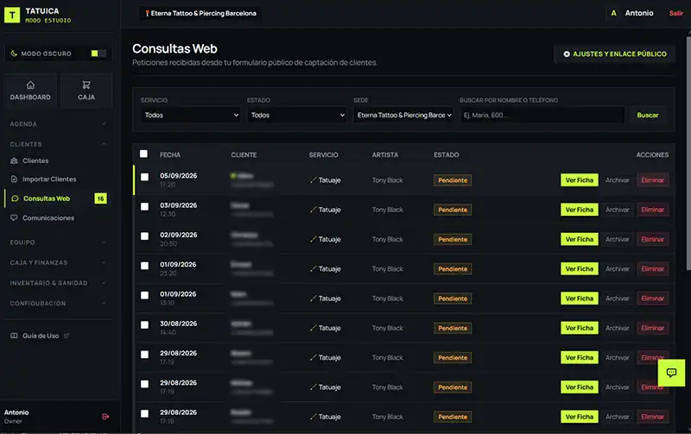Click the external link icon by Guía de Uso
Screen dimensions: 691x434
67,336
